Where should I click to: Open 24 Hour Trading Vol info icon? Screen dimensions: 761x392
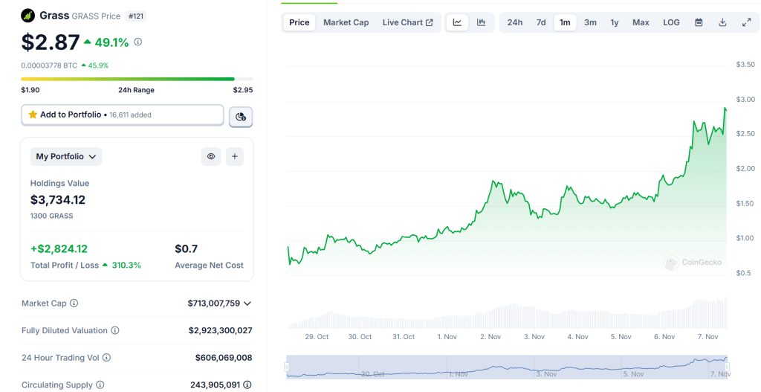coord(107,358)
